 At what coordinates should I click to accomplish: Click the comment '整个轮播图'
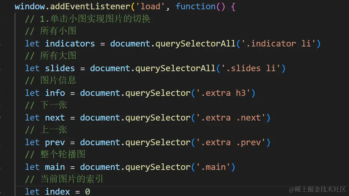click(x=63, y=155)
